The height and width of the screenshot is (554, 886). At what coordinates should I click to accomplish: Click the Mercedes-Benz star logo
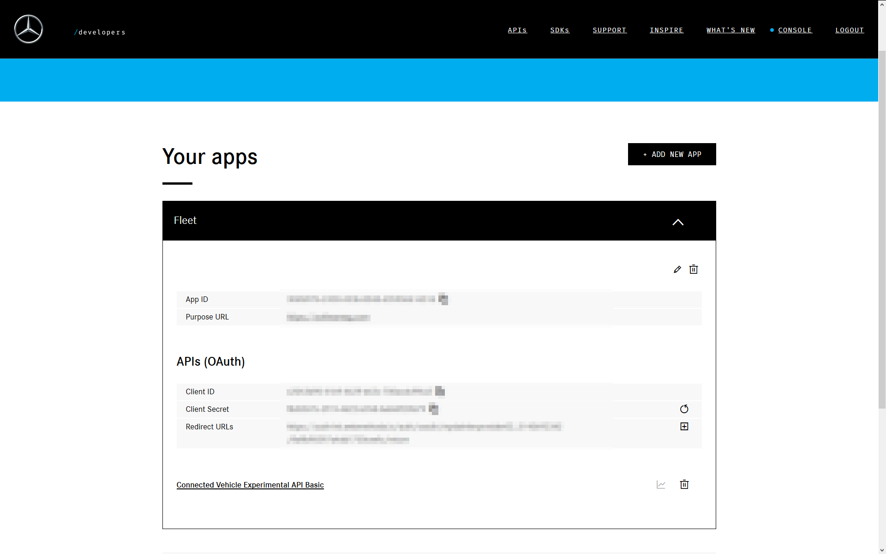29,29
